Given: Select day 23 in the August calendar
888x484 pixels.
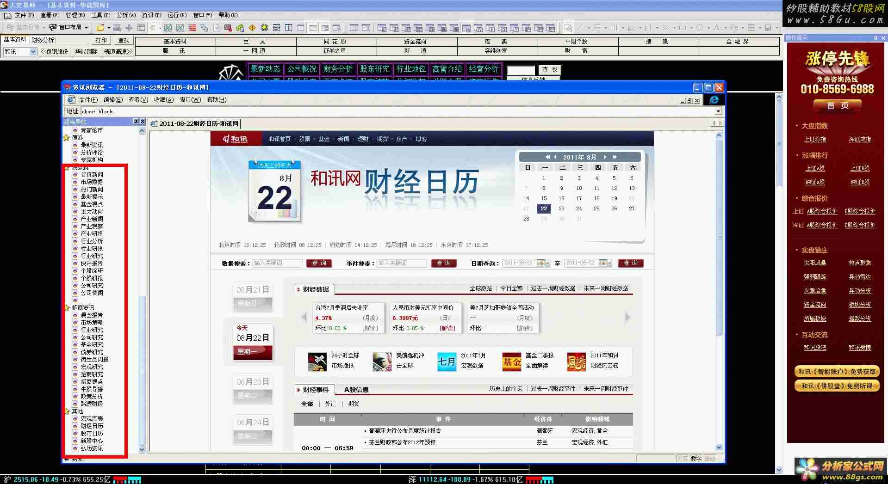Looking at the screenshot, I should (x=561, y=208).
